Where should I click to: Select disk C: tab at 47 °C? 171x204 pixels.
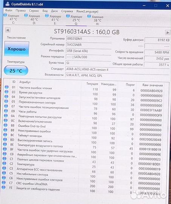point(12,19)
